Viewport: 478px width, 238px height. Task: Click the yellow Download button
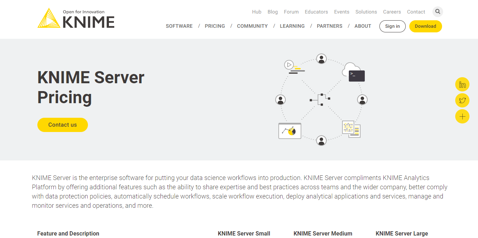[x=426, y=26]
